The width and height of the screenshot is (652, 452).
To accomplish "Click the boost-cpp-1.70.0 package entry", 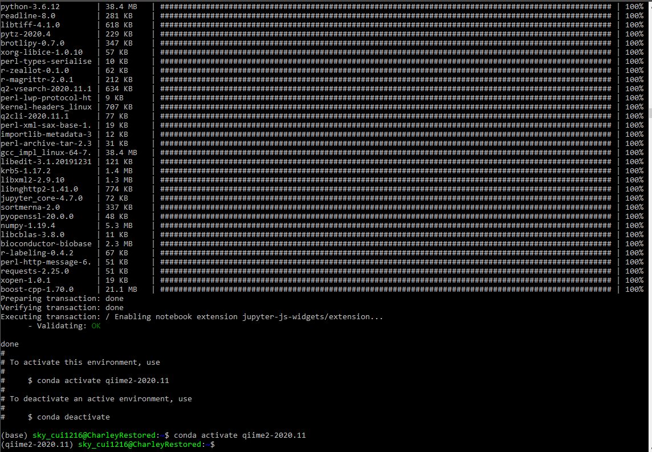I will pos(36,290).
